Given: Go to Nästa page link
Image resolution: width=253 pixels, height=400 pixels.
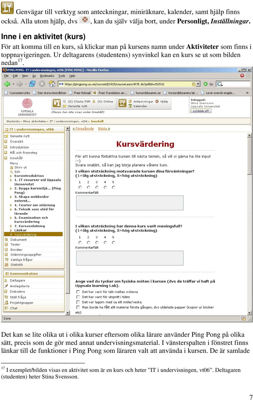Looking at the screenshot, I should pos(104,129).
